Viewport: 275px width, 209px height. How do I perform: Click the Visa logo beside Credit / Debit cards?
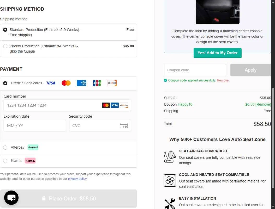point(51,83)
